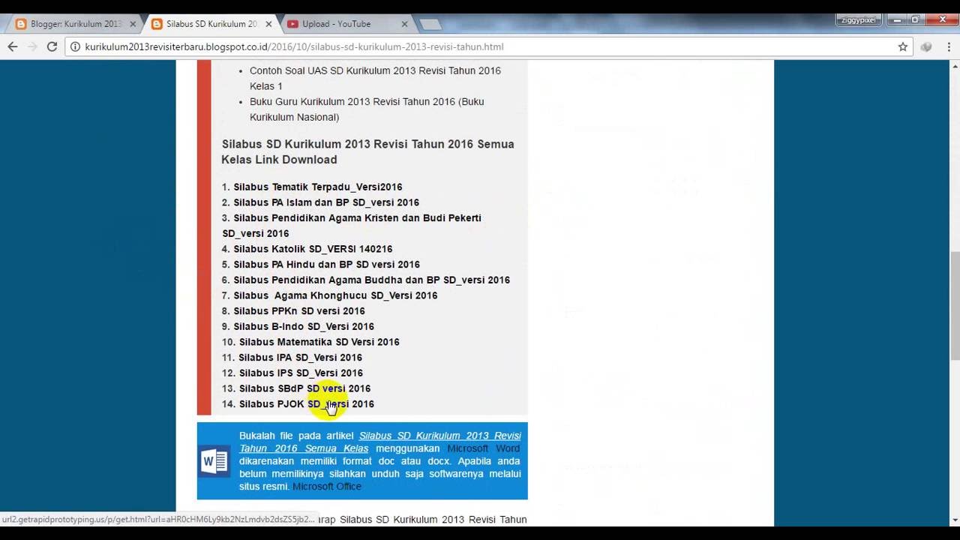The image size is (960, 540).
Task: View site information icon in address bar
Action: (x=75, y=46)
